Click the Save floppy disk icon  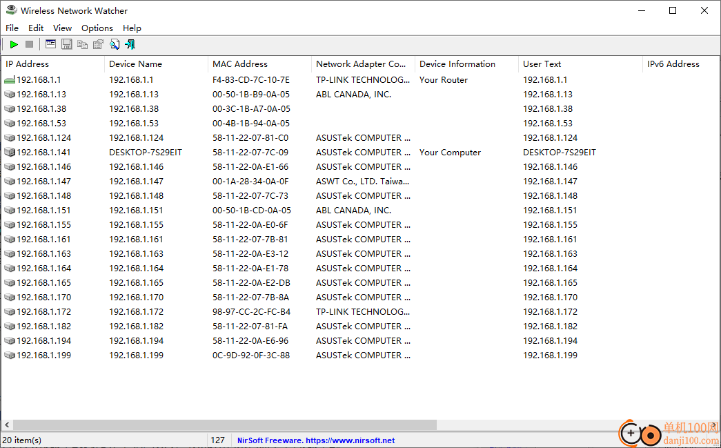(67, 44)
